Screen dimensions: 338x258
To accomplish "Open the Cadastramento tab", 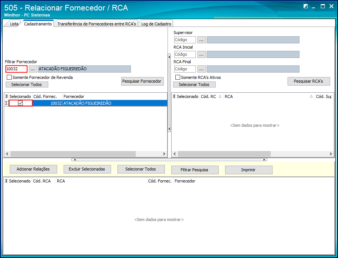I will point(38,24).
